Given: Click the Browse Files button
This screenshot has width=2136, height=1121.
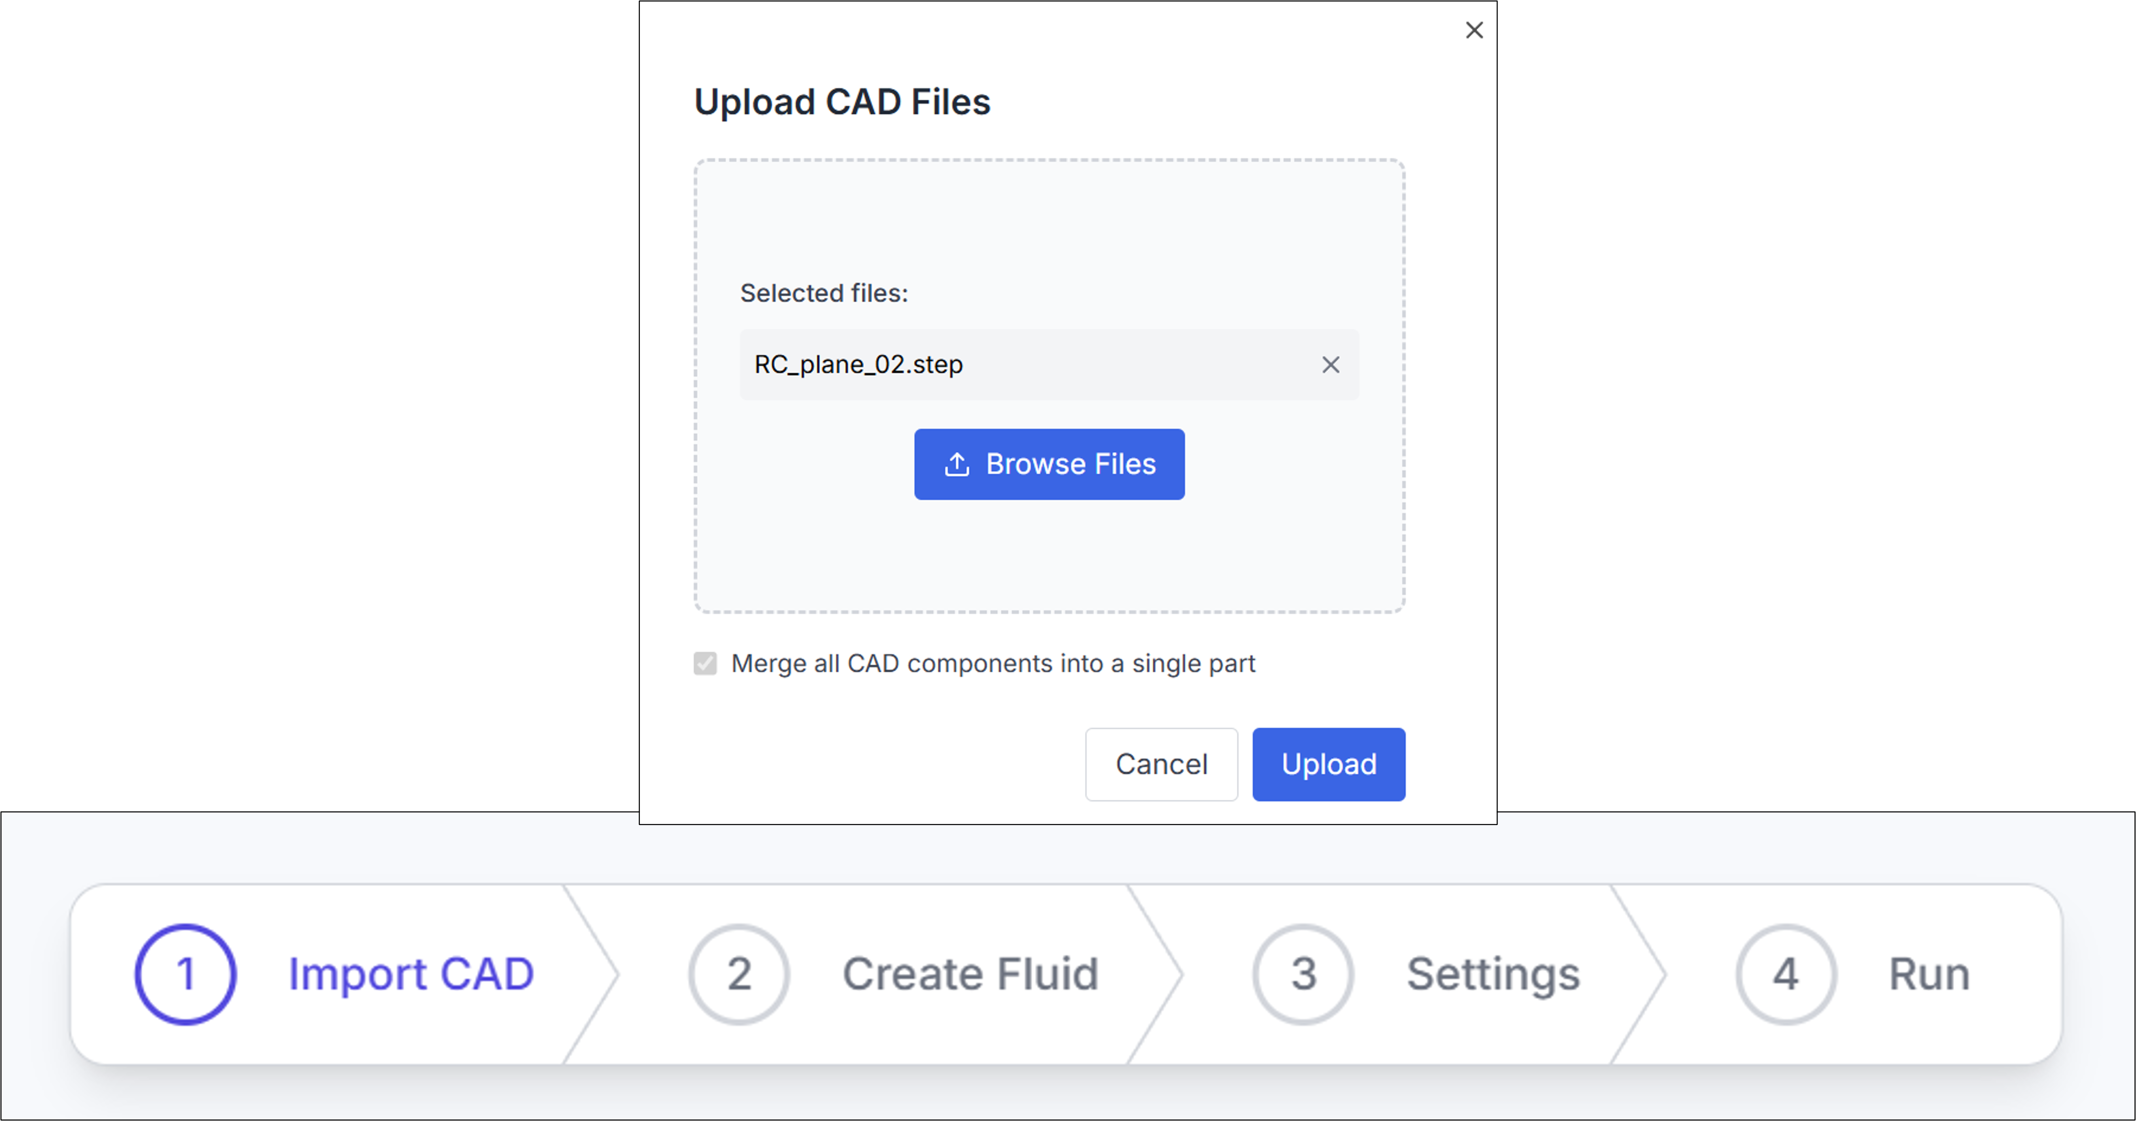Looking at the screenshot, I should 1049,464.
